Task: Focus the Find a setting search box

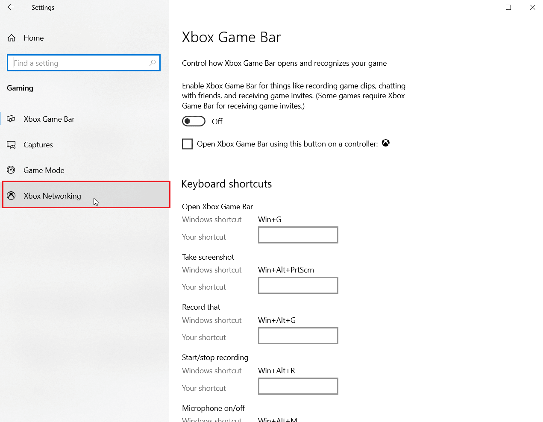Action: tap(84, 63)
